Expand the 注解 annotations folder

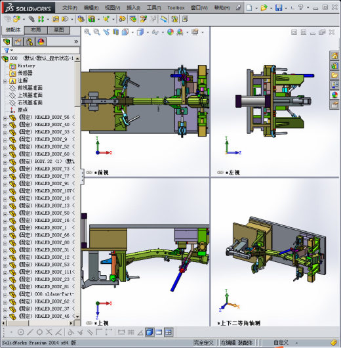tap(5, 81)
